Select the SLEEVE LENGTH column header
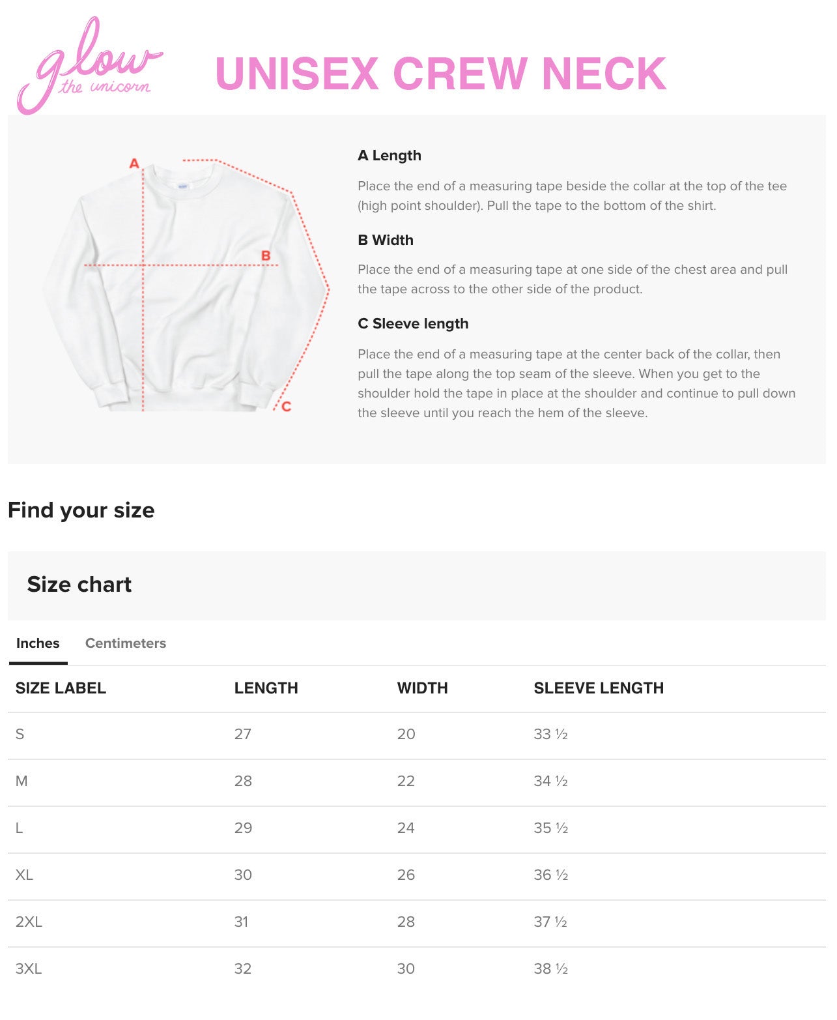 click(x=599, y=688)
